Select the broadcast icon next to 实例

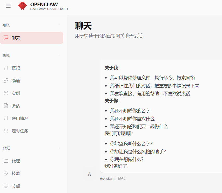pyautogui.click(x=6, y=93)
